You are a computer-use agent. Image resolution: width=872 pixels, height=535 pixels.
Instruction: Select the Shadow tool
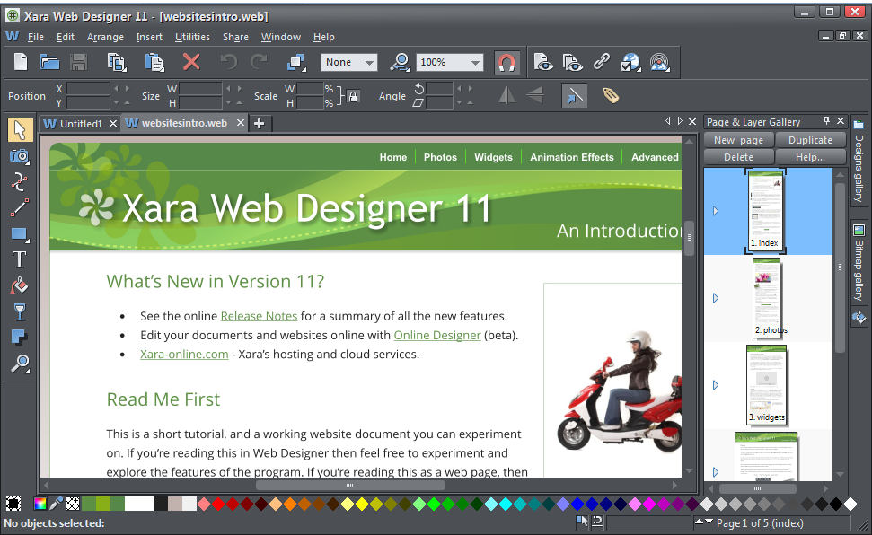point(20,338)
